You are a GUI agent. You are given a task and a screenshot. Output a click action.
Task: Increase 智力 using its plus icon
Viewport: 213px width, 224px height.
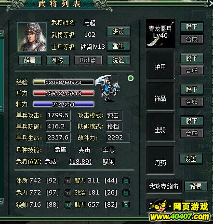click(x=126, y=181)
